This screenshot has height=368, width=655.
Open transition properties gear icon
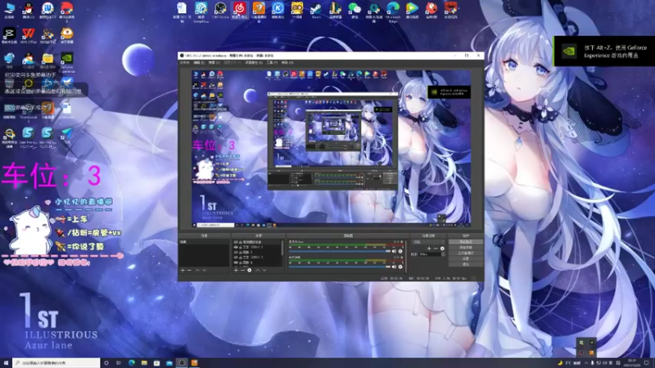click(442, 249)
